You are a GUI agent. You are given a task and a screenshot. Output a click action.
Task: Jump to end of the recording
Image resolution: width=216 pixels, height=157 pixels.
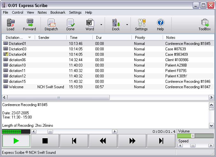click(161, 141)
